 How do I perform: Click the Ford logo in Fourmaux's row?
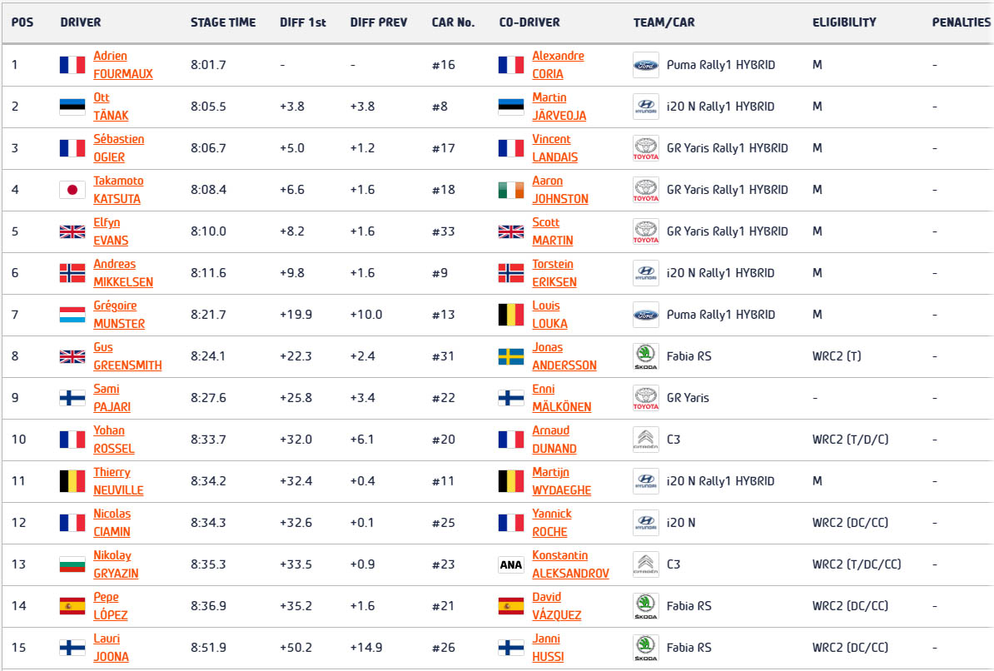tap(645, 65)
